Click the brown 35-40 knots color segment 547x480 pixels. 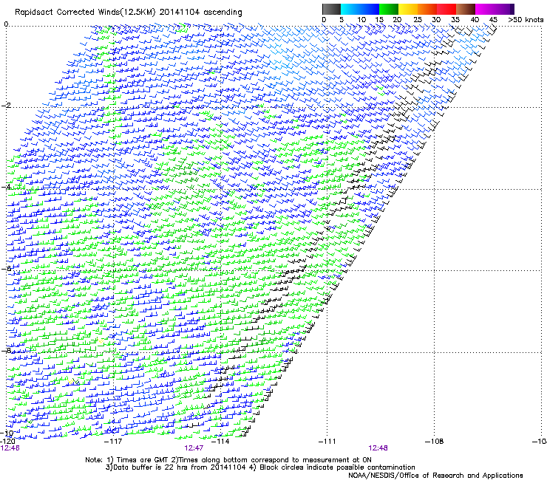click(466, 9)
